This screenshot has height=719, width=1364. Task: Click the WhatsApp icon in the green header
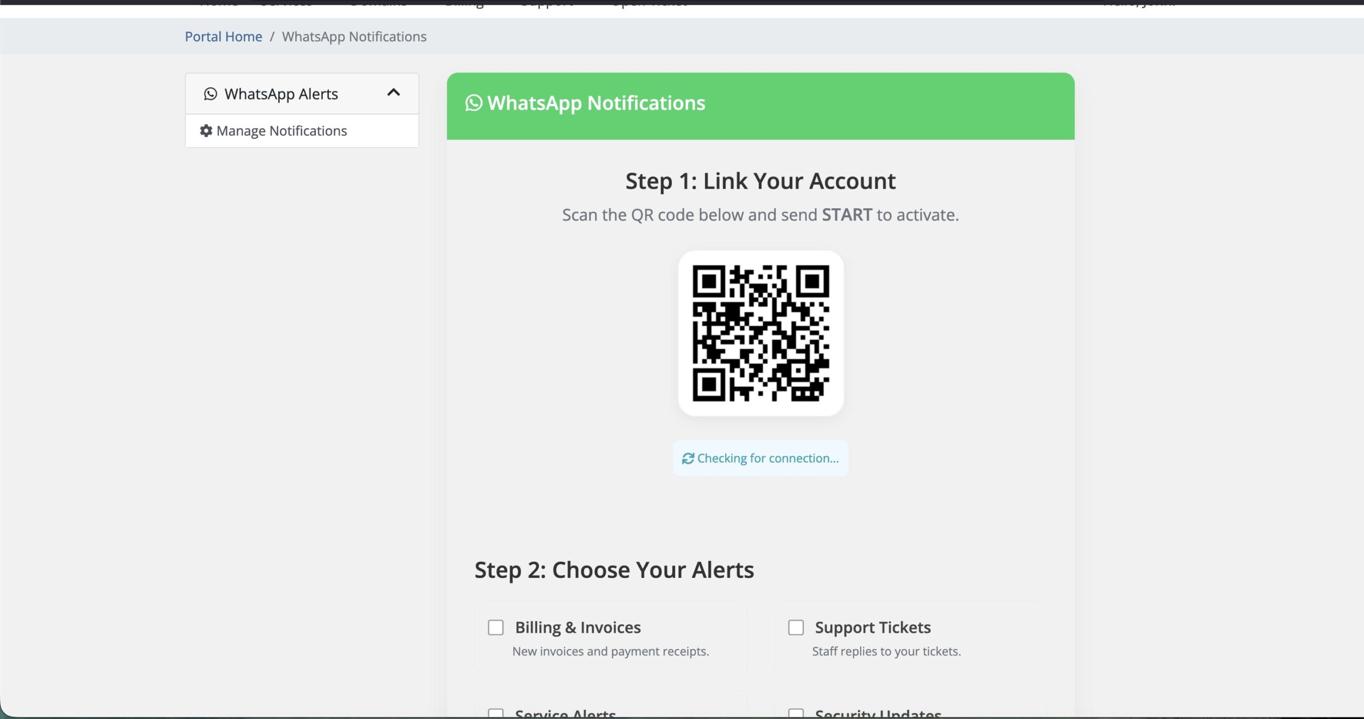[474, 103]
